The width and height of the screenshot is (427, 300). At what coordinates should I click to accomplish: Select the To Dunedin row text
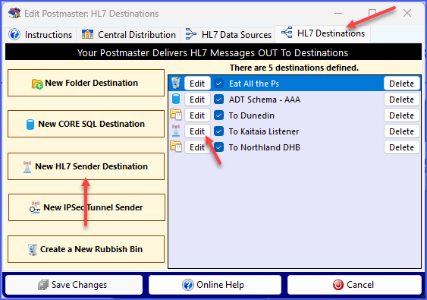tap(251, 115)
